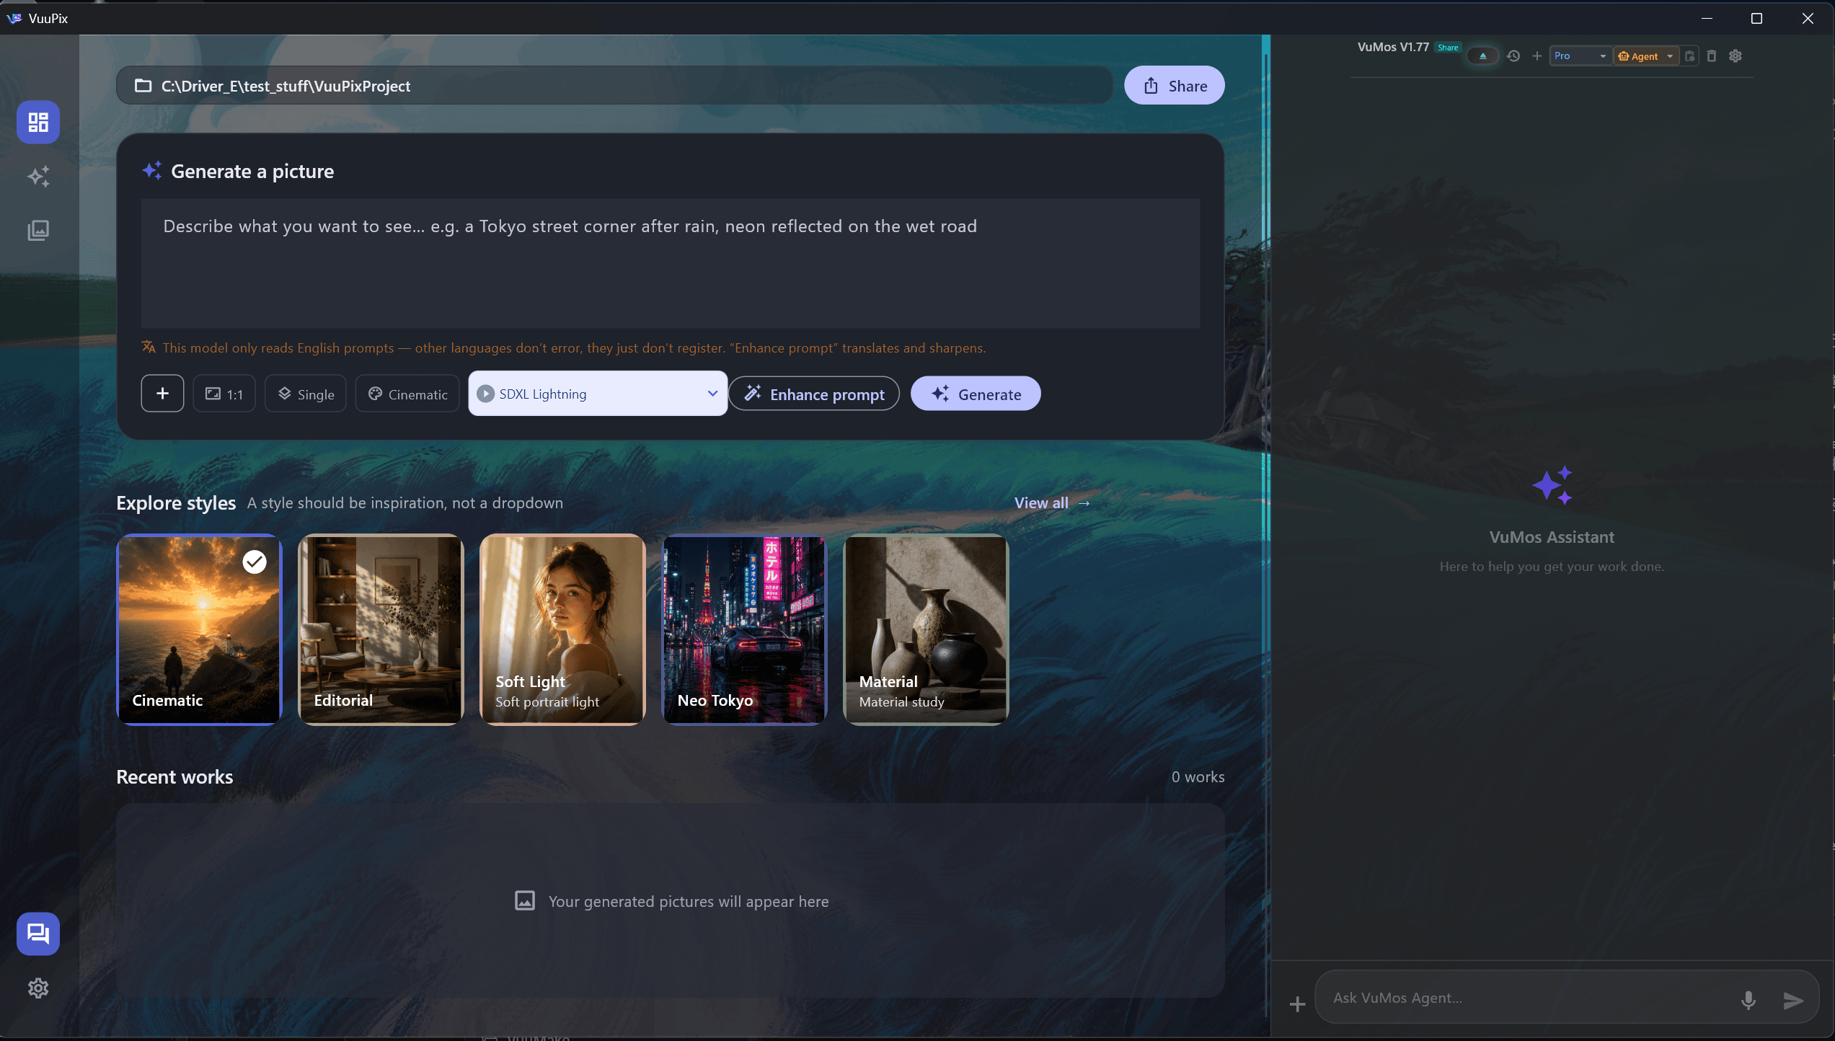Click the sparkle icon beside Generate a picture
This screenshot has width=1835, height=1041.
point(152,171)
